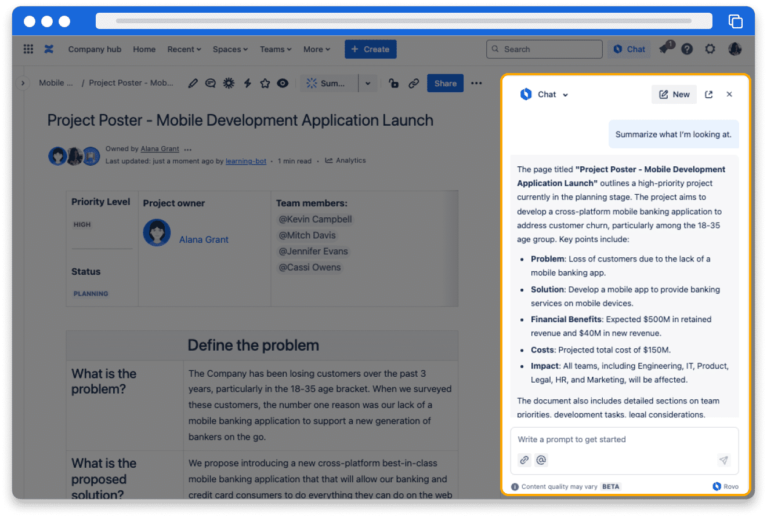
Task: Click the Share button
Action: [x=445, y=83]
